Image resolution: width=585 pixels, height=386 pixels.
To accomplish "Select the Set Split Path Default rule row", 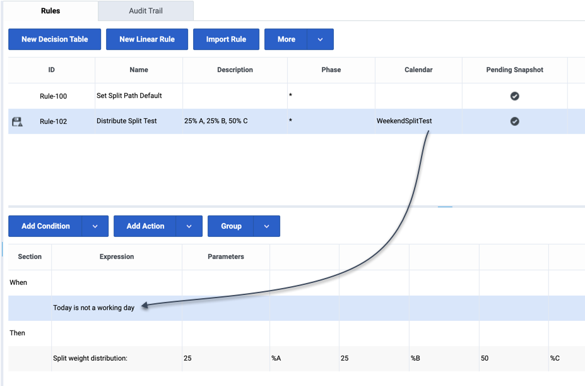I will [x=129, y=96].
